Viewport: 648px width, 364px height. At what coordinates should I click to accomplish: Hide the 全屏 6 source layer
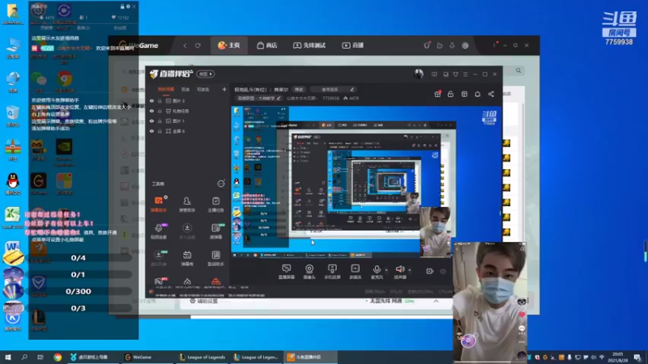[151, 131]
